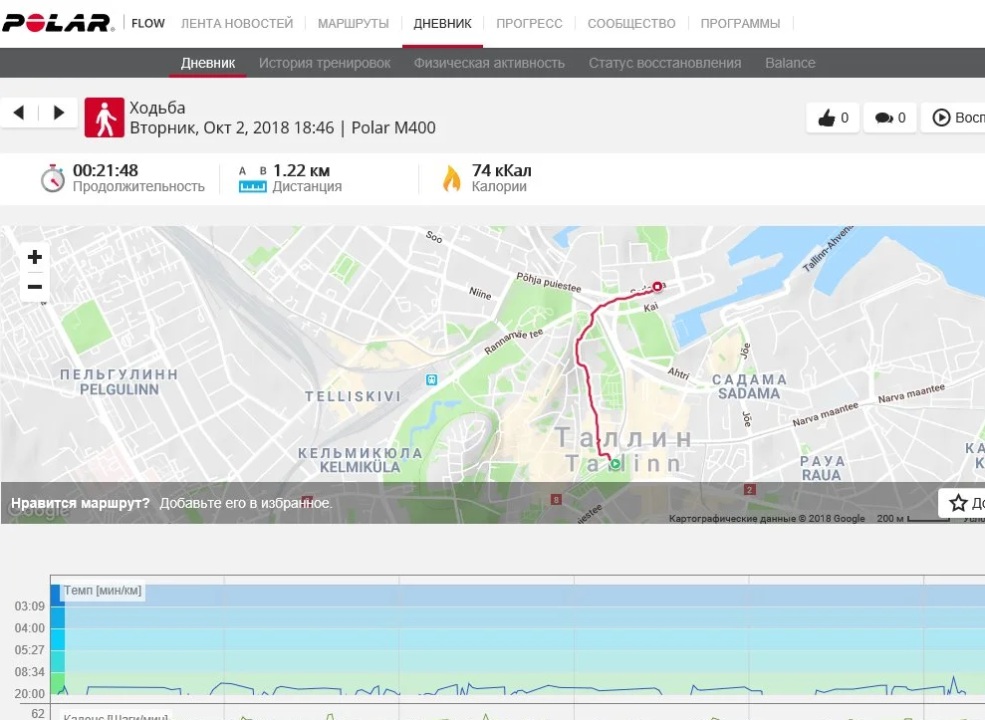This screenshot has height=720, width=985.
Task: Select Статус восстановления tab
Action: point(664,63)
